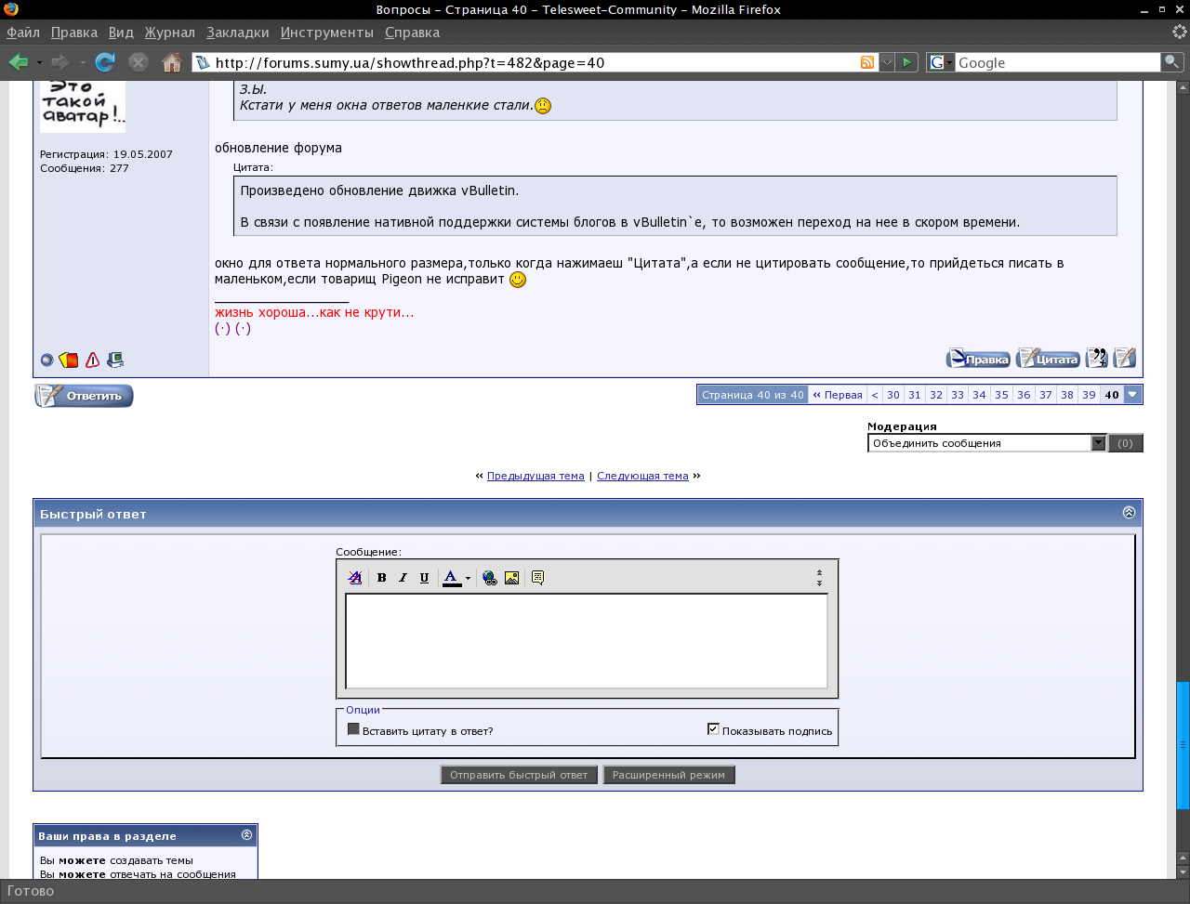1190x904 pixels.
Task: Click the Underline formatting icon
Action: click(424, 578)
